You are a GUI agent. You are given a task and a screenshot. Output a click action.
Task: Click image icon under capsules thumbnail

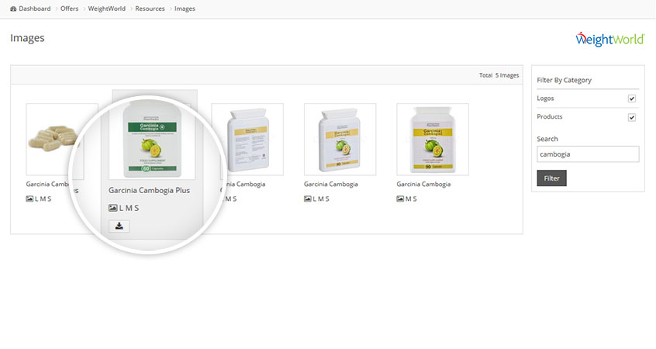(29, 199)
